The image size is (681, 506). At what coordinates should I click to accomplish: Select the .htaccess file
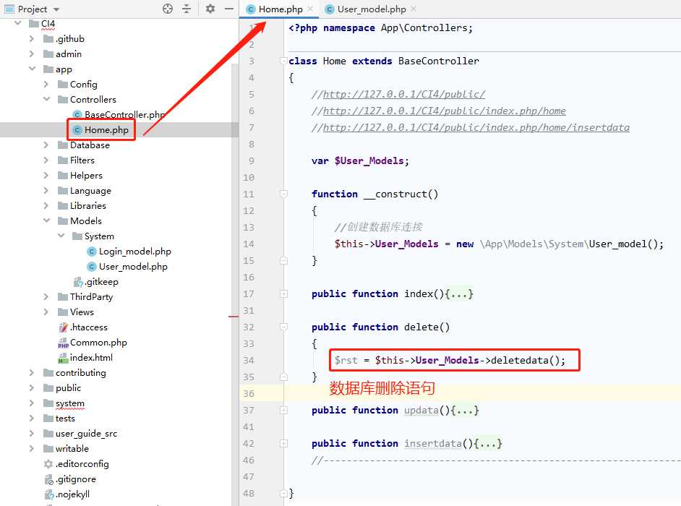[89, 327]
